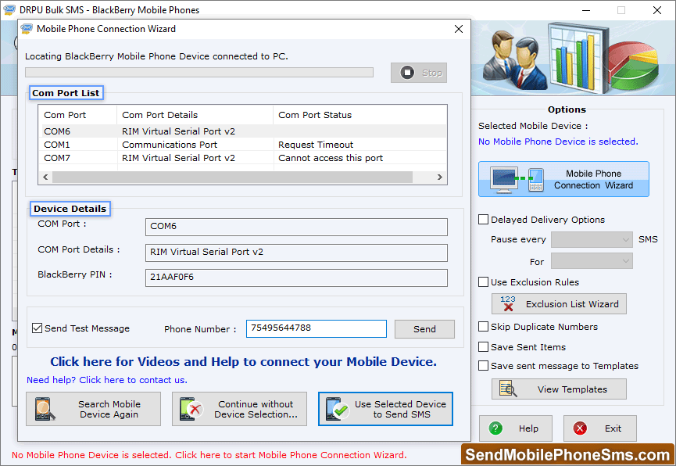Viewport: 676px width, 466px height.
Task: Click the COM Port Details field
Action: point(296,253)
